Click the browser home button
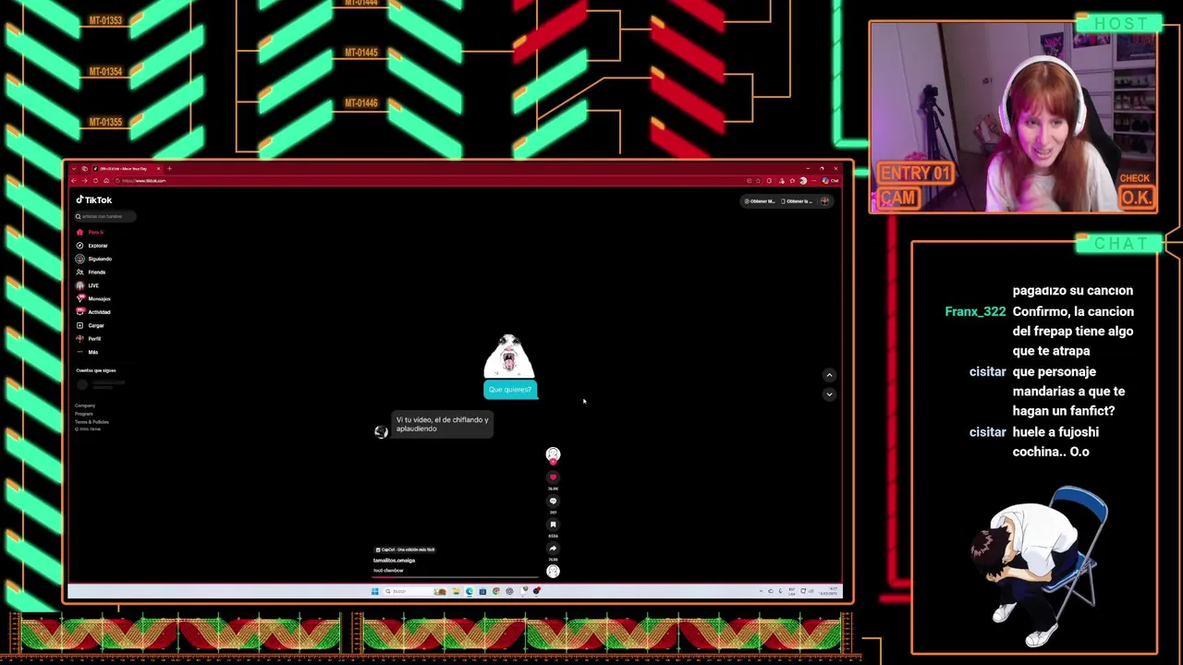The height and width of the screenshot is (665, 1183). (x=106, y=181)
